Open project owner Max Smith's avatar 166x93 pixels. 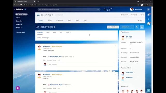(x=123, y=37)
